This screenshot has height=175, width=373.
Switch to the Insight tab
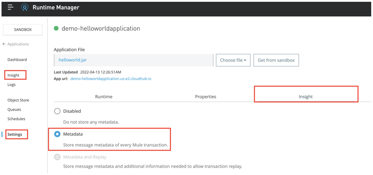point(306,97)
